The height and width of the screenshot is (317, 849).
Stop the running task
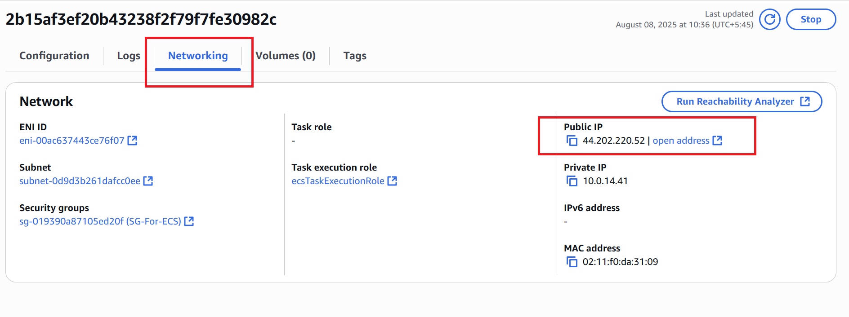[x=811, y=19]
